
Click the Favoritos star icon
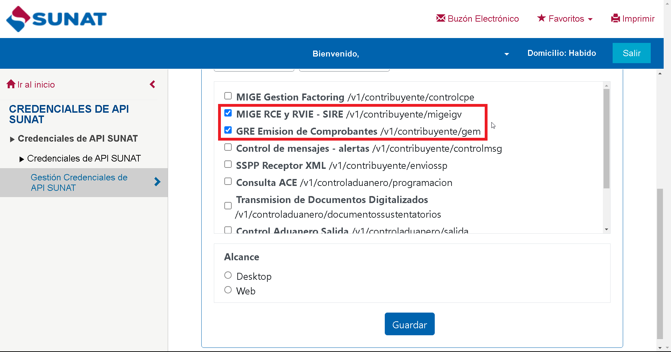[541, 18]
